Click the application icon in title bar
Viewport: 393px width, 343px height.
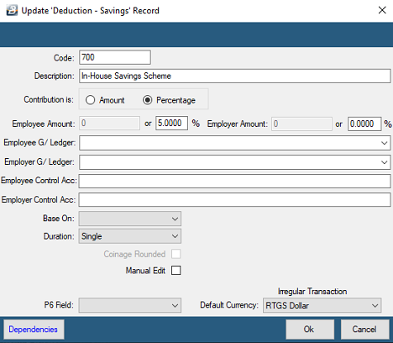pyautogui.click(x=12, y=11)
